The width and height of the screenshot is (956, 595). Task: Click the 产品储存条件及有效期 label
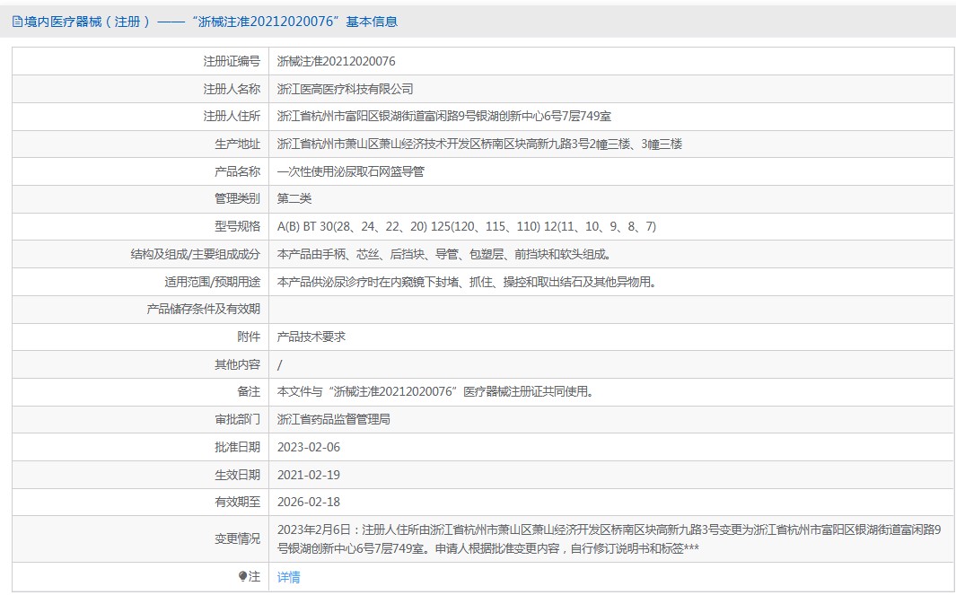tap(203, 309)
